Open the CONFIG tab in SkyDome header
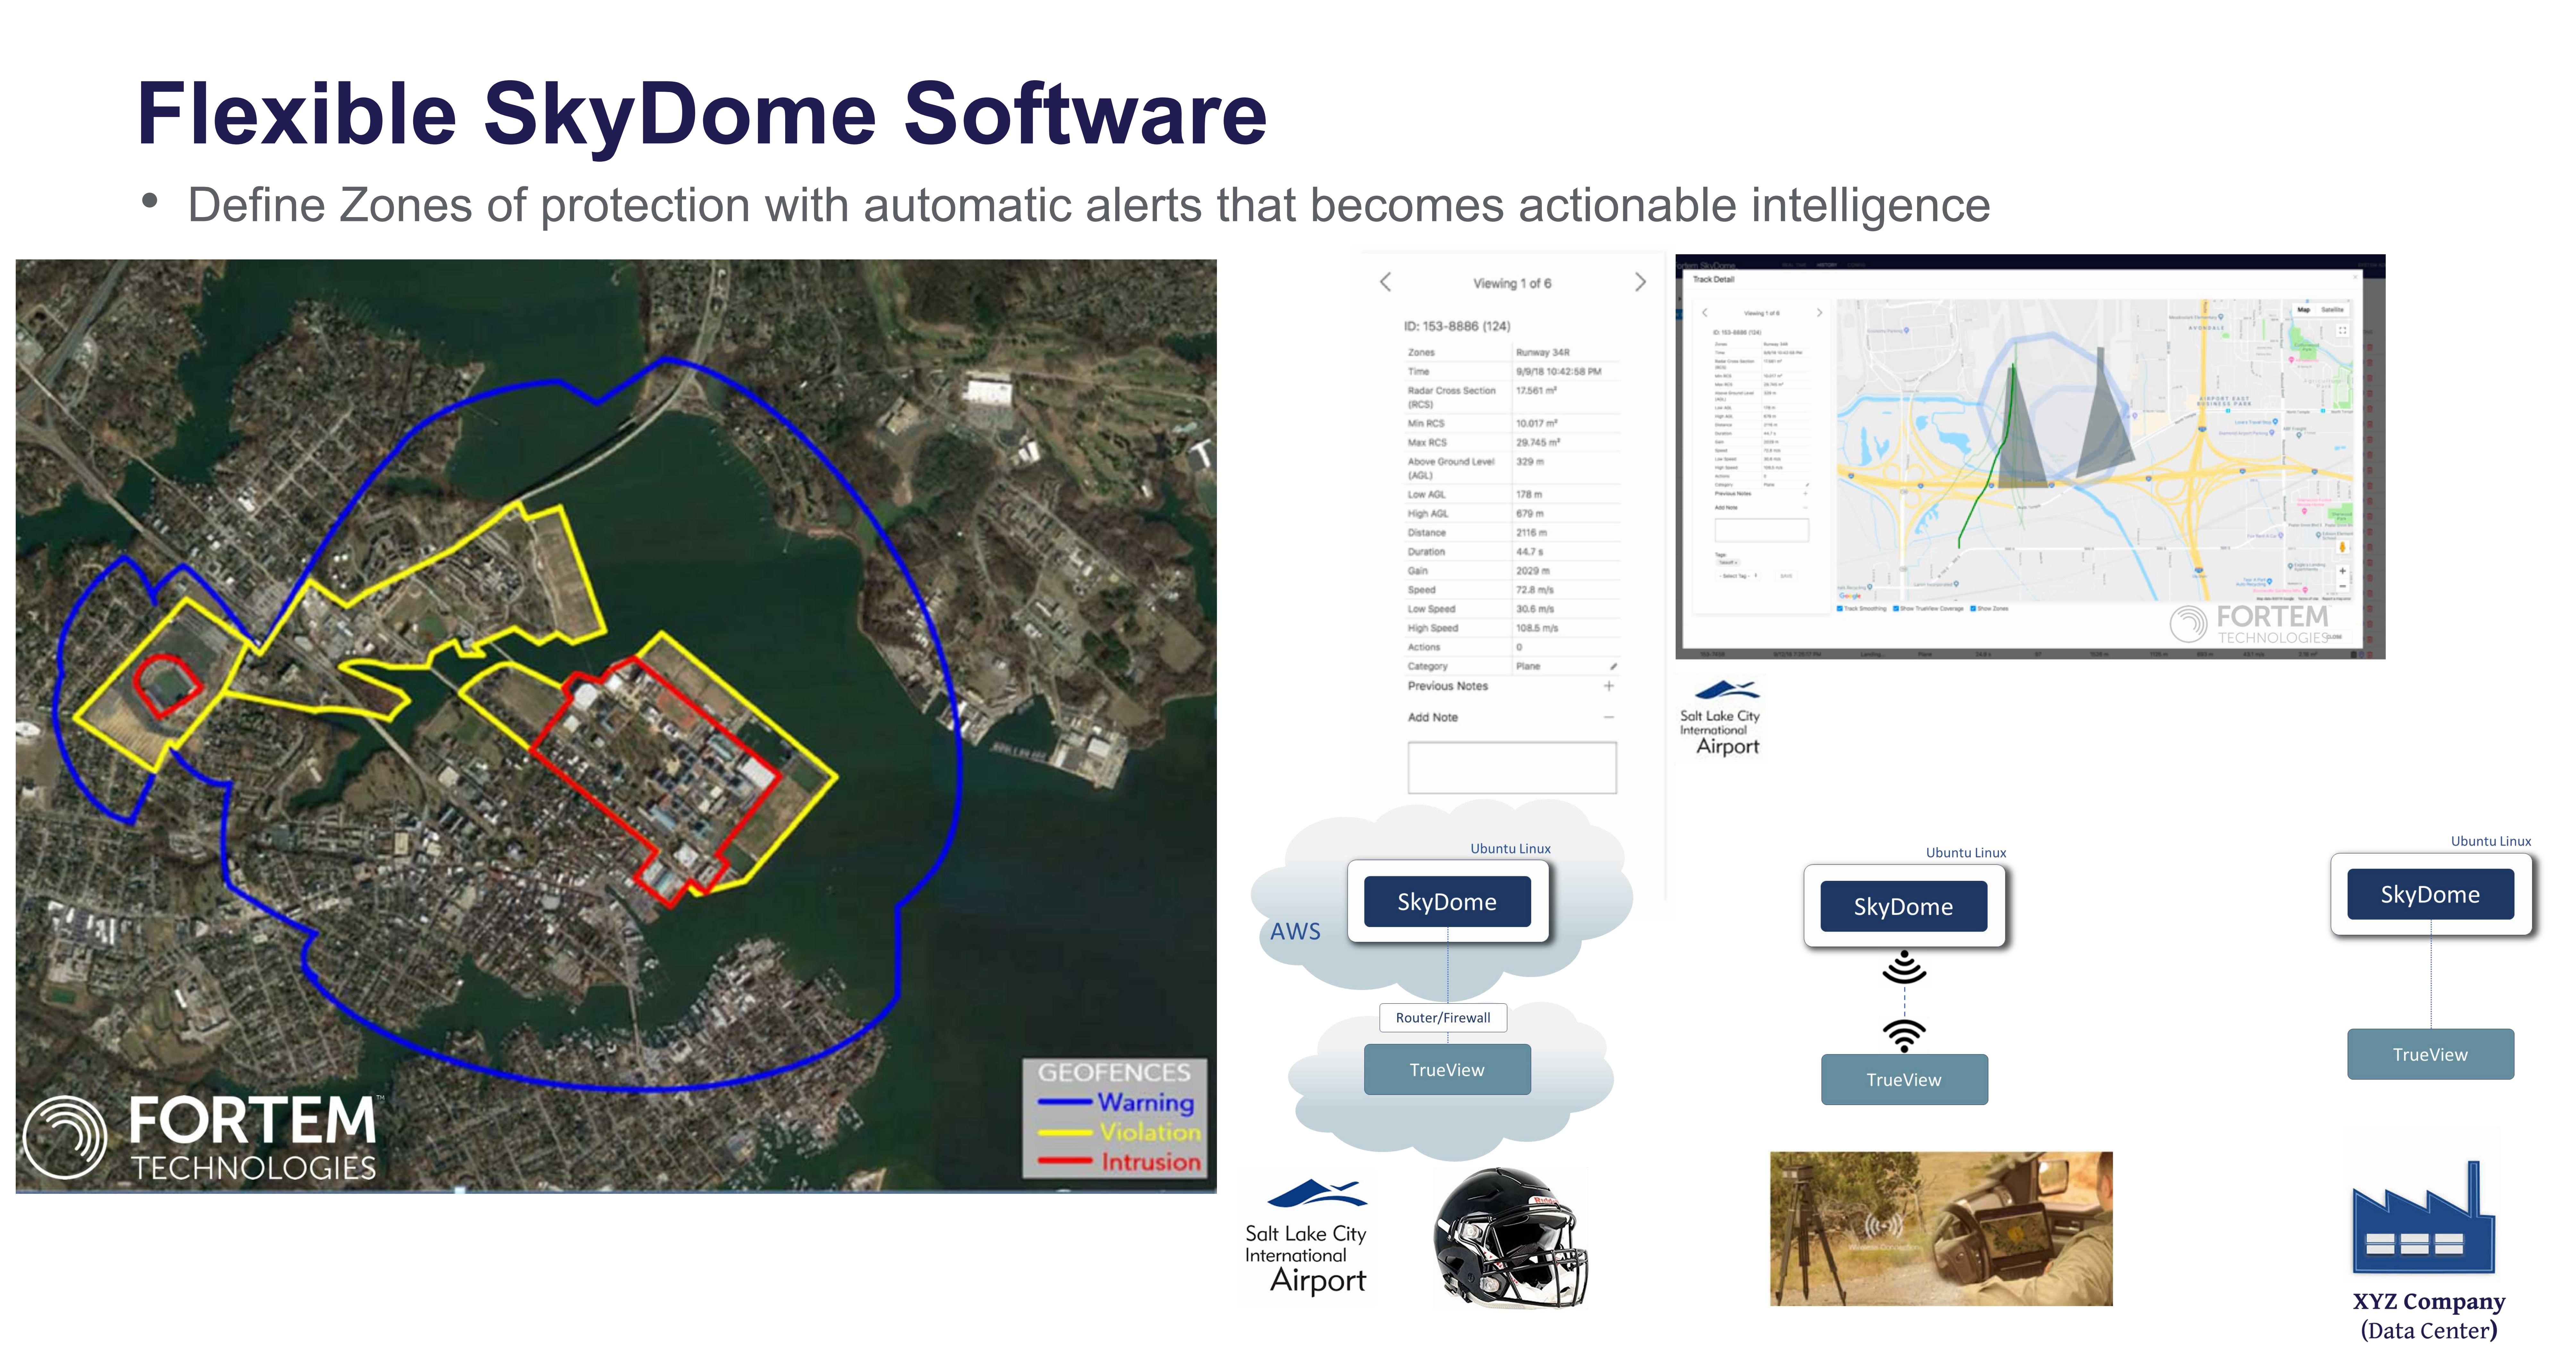 [1857, 265]
